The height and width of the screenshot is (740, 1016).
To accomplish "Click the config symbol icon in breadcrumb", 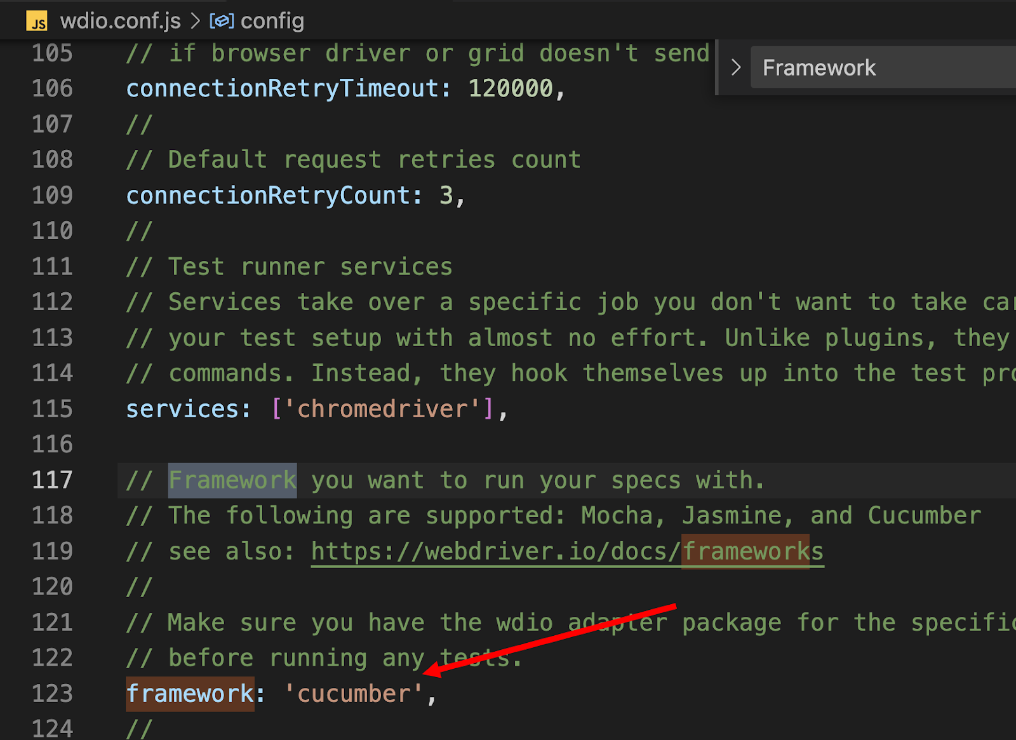I will [x=222, y=21].
